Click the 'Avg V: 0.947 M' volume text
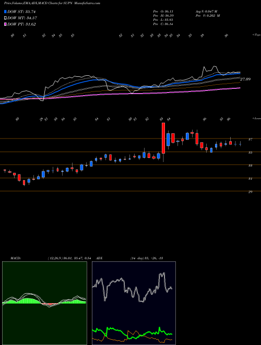Image resolution: width=261 pixels, height=345 pixels. (x=207, y=11)
